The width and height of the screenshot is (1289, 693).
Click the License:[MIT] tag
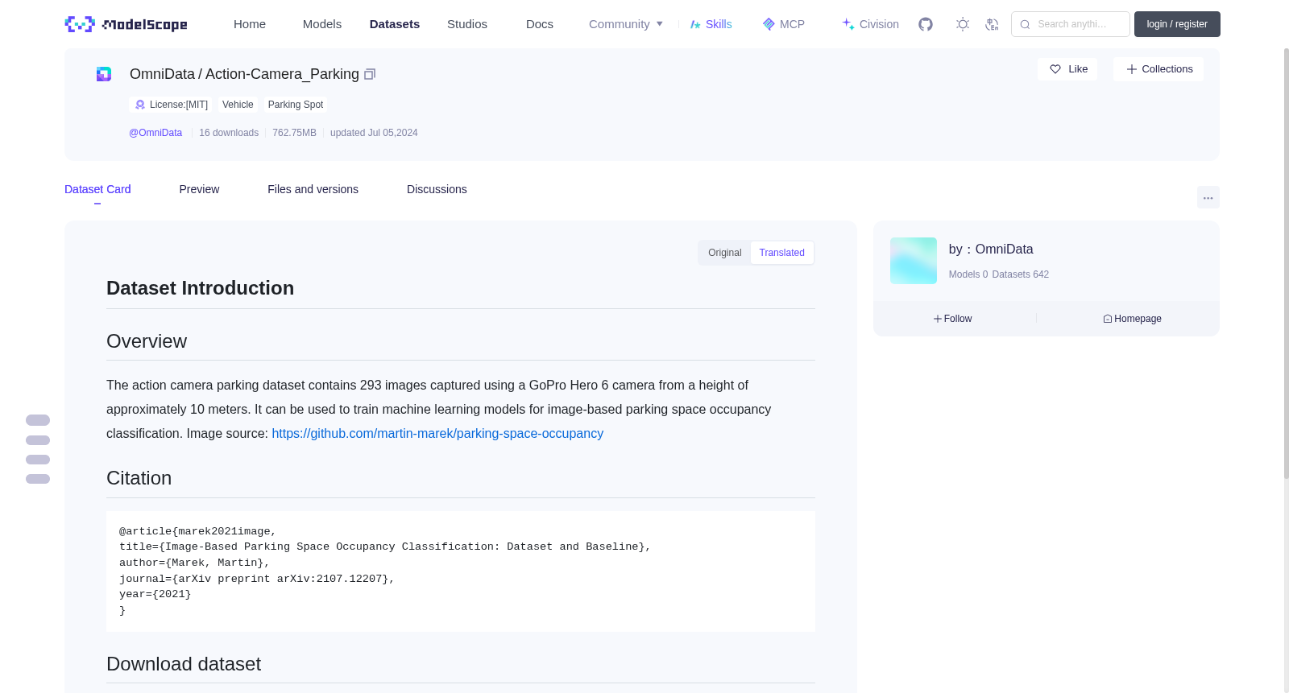[172, 105]
